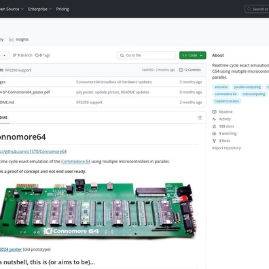Expand the Open Source nav menu
Viewport: 269px width, 269px height.
click(12, 9)
